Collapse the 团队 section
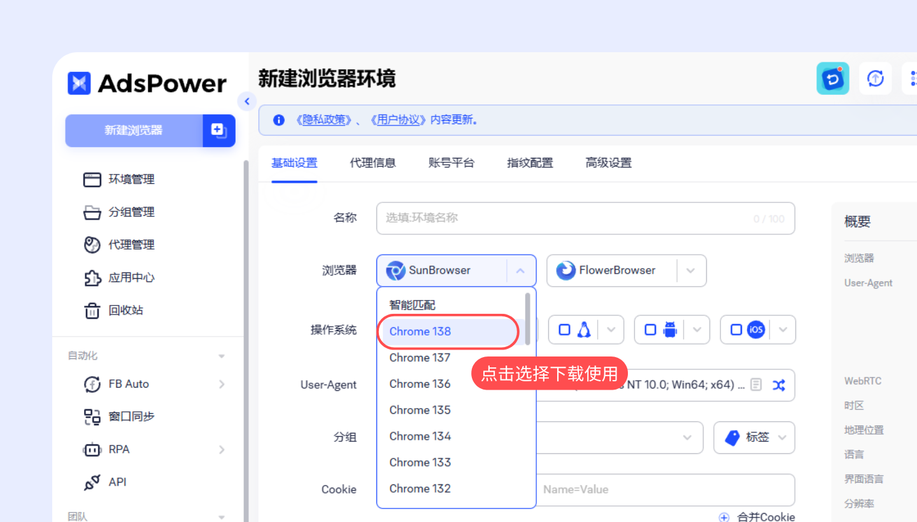 click(222, 517)
